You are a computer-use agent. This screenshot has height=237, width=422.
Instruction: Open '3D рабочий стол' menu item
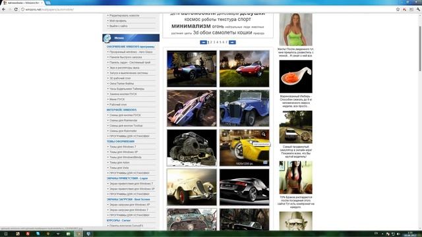(x=120, y=78)
